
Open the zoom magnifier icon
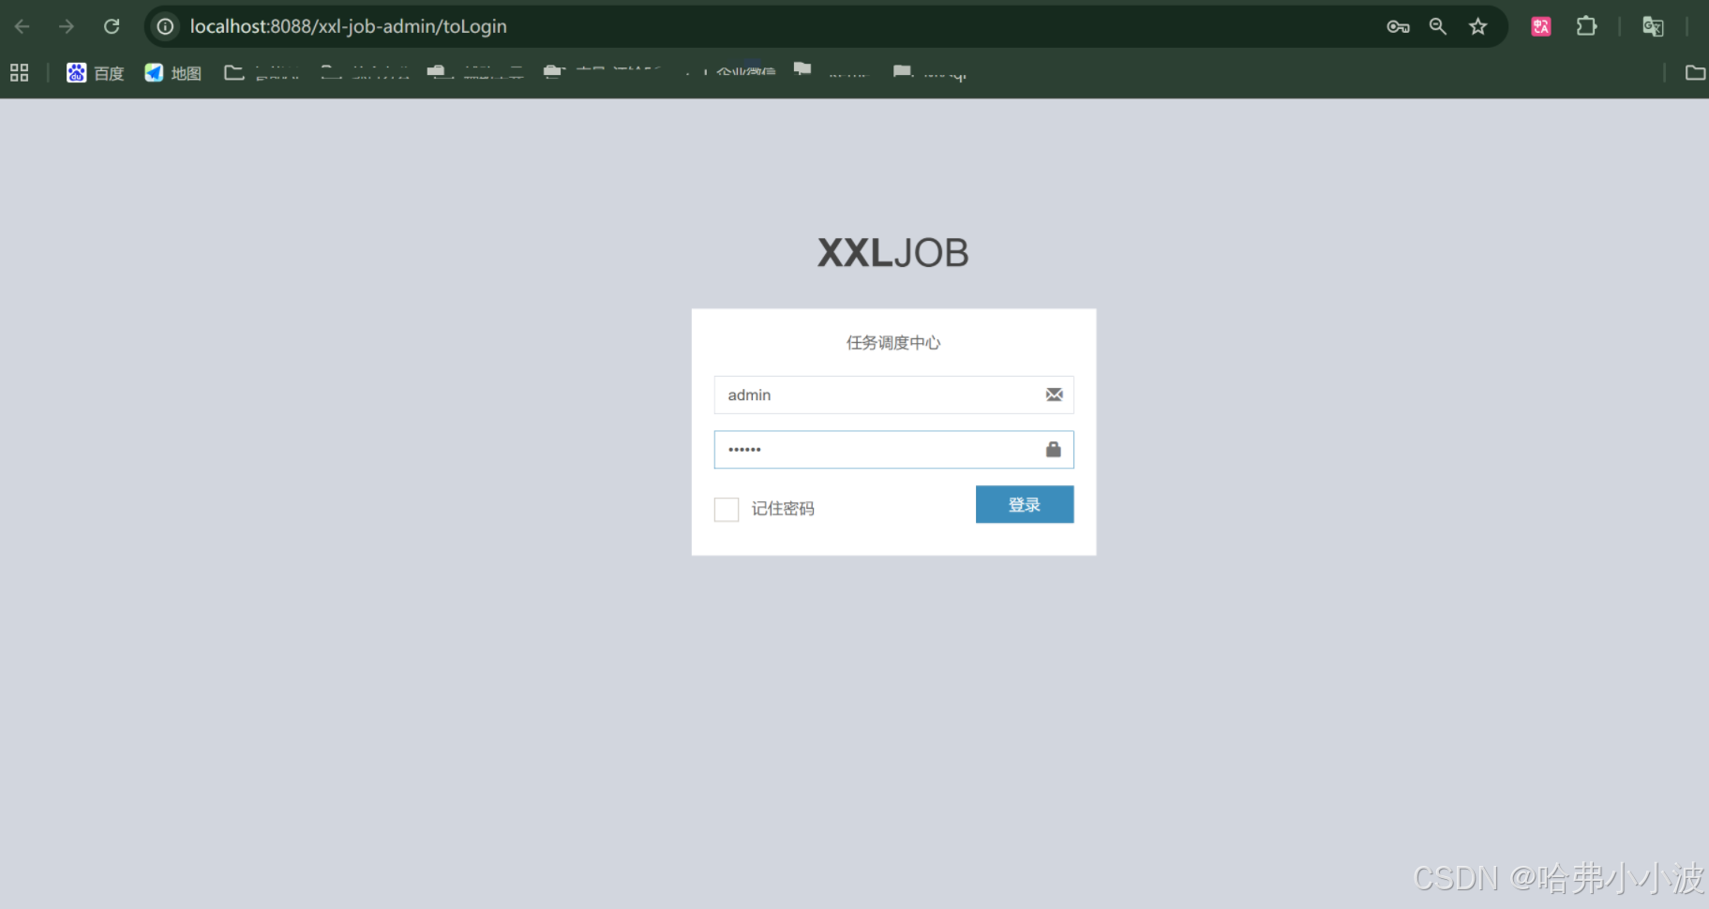point(1438,26)
